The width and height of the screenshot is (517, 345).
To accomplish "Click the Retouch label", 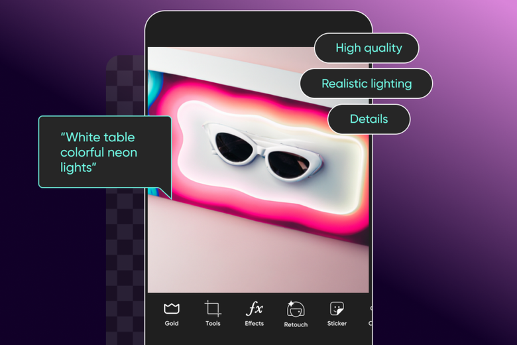I will tap(296, 325).
